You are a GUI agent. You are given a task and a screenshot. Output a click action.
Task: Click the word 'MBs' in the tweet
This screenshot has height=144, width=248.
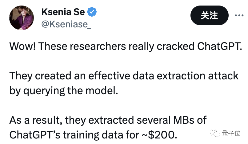pyautogui.click(x=184, y=120)
